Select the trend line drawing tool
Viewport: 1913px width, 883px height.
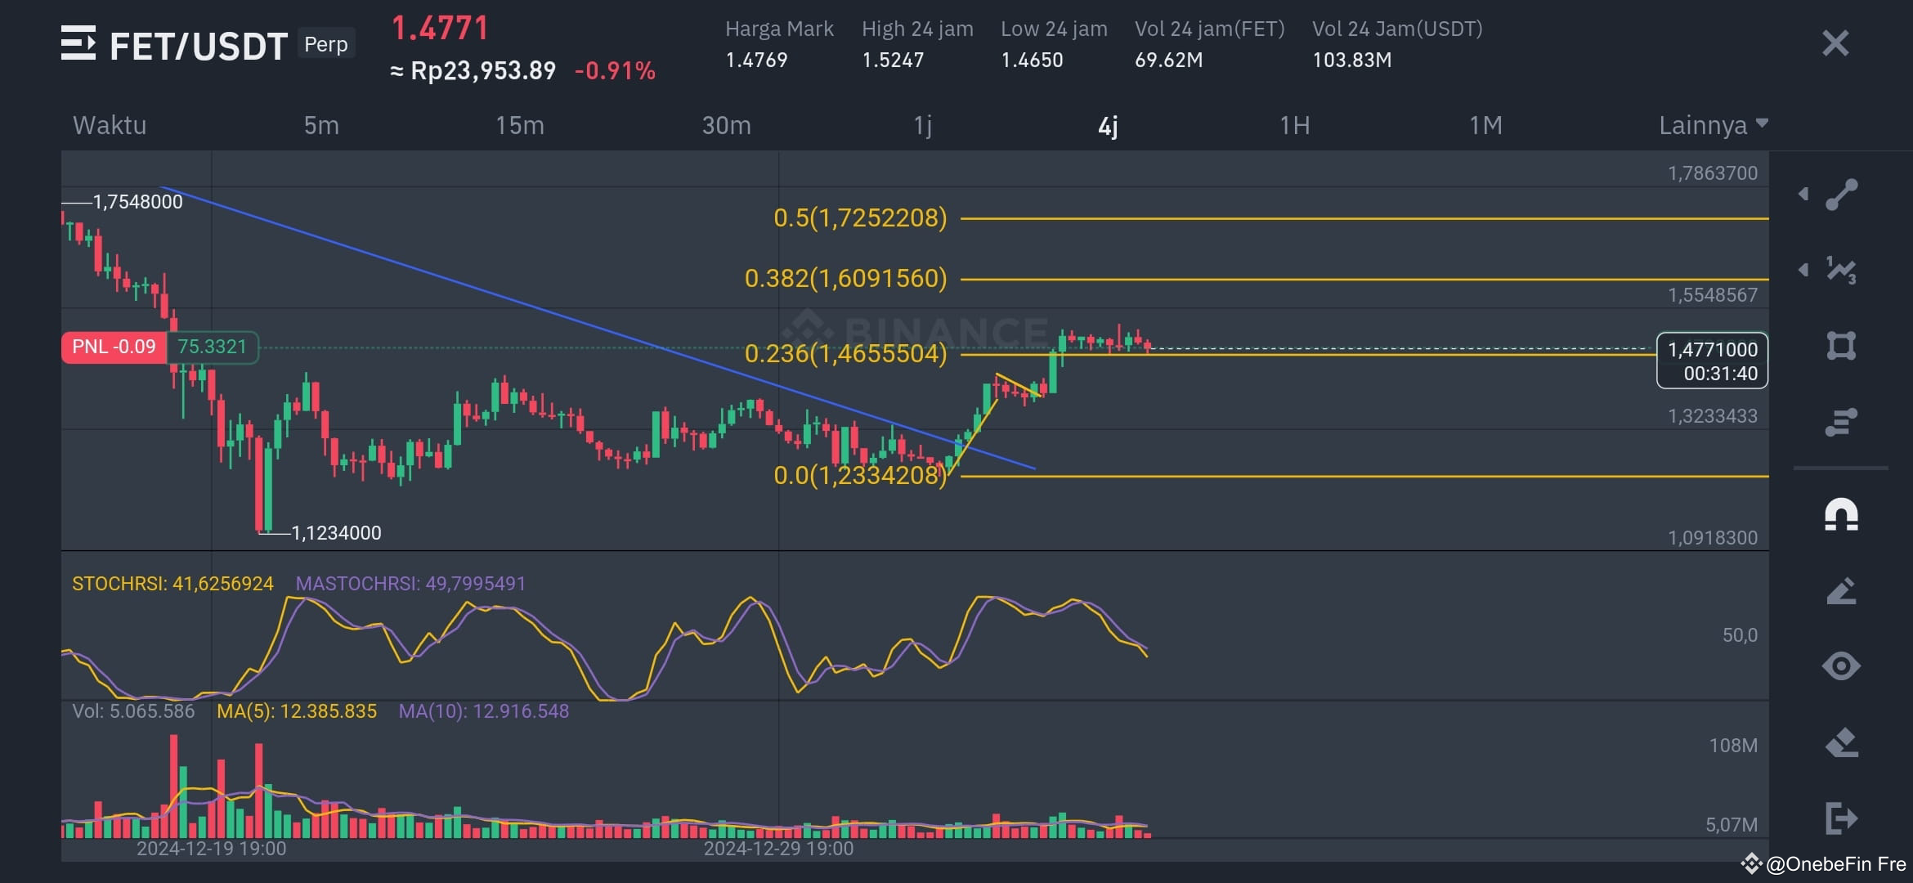click(1841, 195)
